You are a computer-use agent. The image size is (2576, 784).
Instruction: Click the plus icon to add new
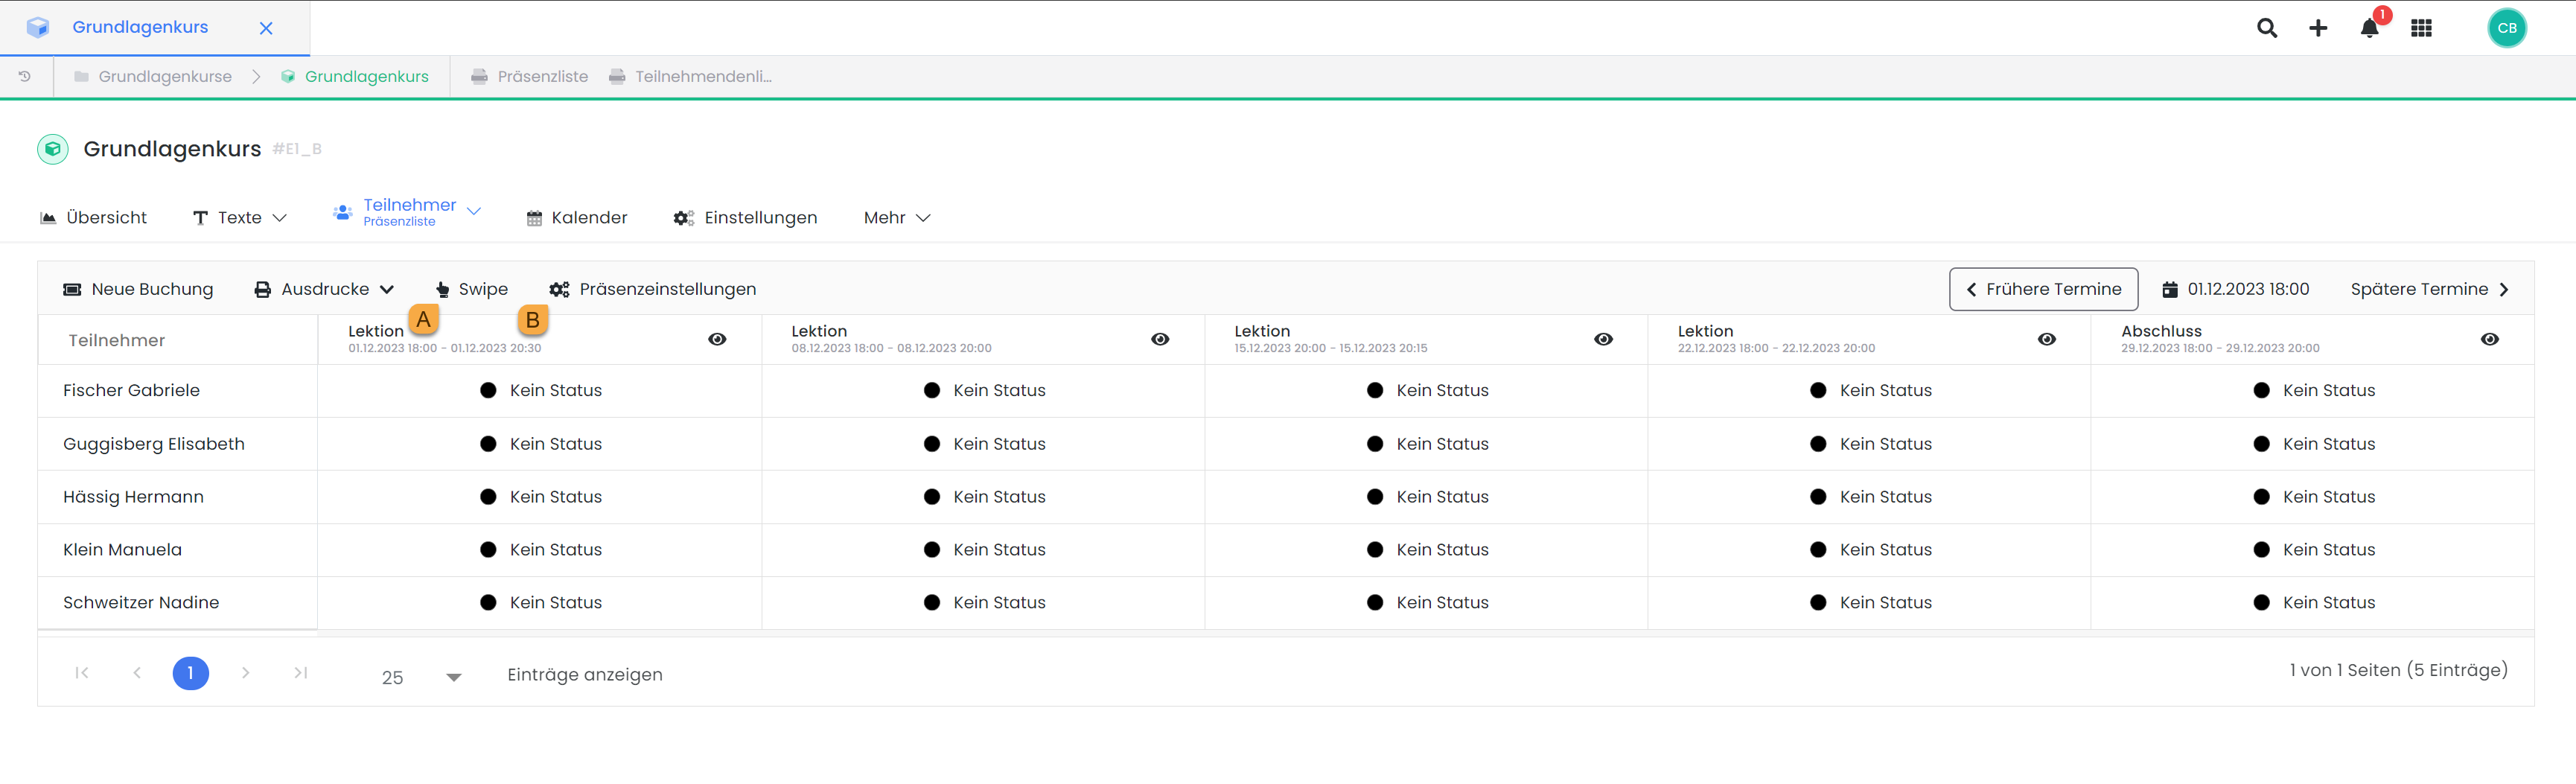tap(2317, 28)
